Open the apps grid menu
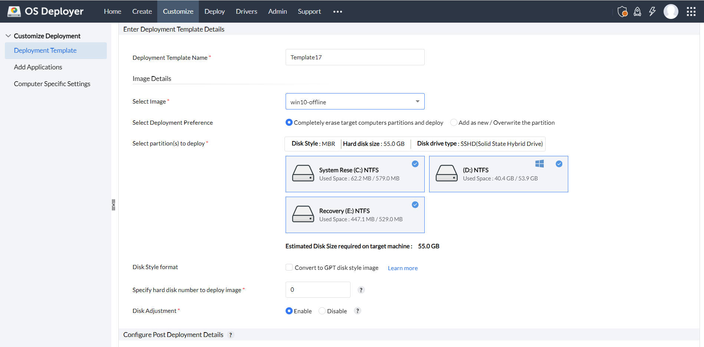704x347 pixels. (691, 11)
